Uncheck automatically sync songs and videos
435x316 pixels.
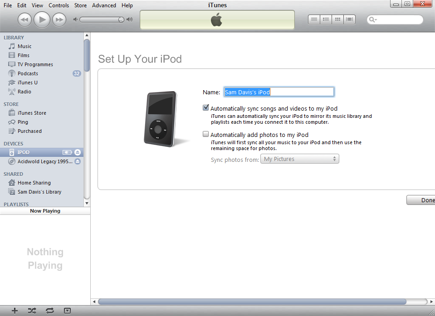205,107
